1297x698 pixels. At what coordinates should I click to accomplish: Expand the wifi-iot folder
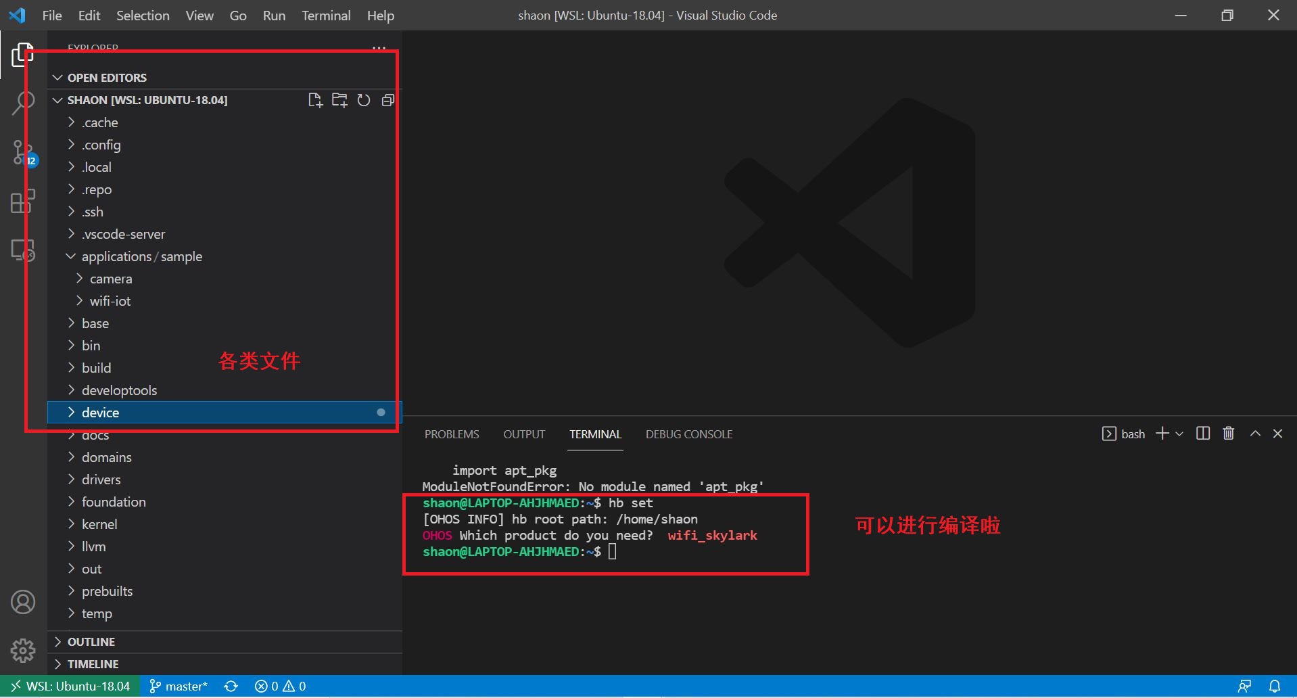pos(225,301)
